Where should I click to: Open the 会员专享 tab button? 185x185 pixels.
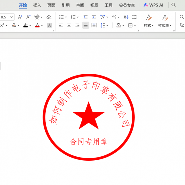[x=127, y=5]
